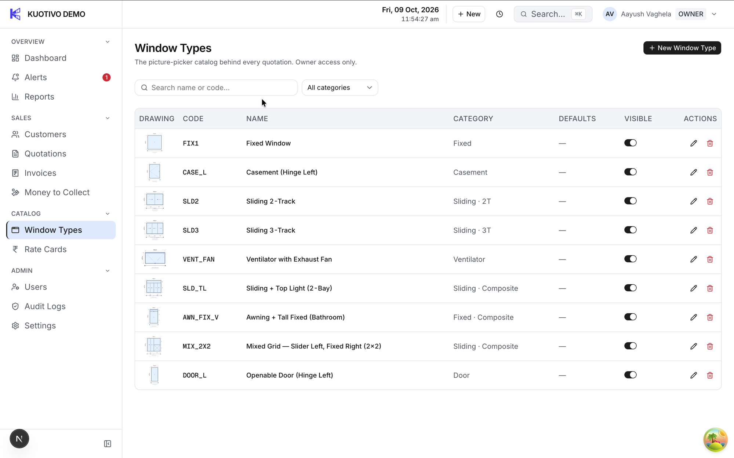This screenshot has height=458, width=734.
Task: Toggle visibility of Fixed Window
Action: click(630, 143)
